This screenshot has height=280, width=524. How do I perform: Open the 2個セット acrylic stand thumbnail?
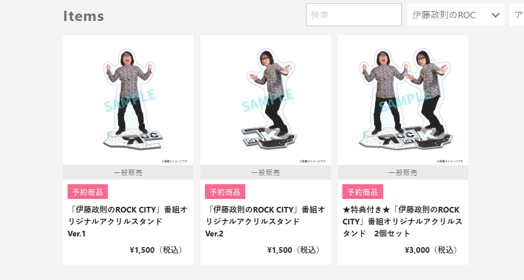click(x=403, y=100)
